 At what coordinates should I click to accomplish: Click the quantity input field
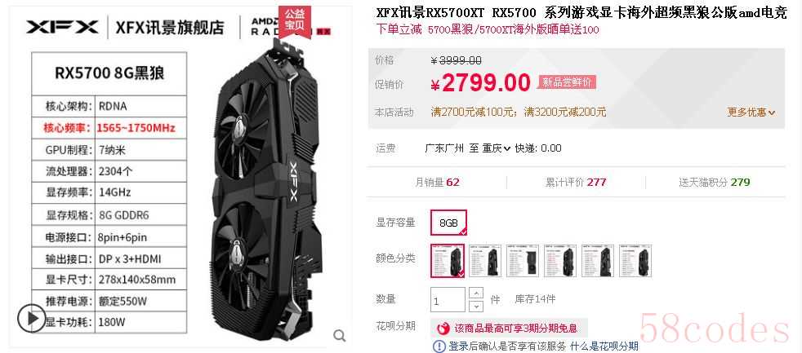(448, 300)
